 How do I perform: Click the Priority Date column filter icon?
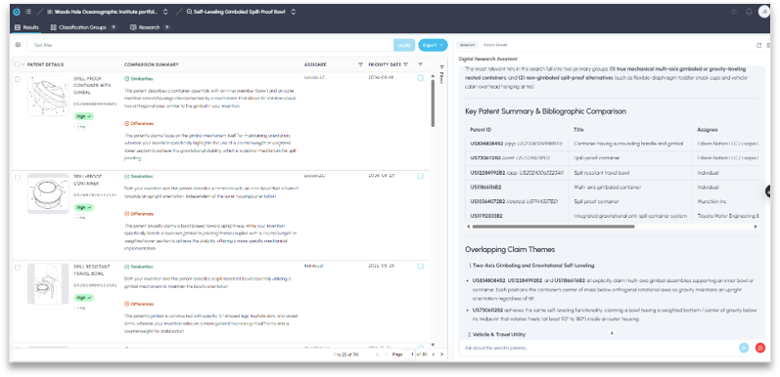[406, 64]
